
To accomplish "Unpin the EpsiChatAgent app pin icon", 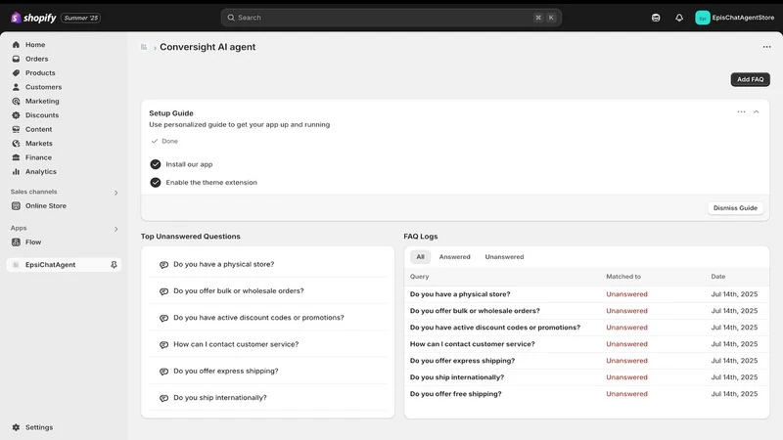I will pos(114,265).
